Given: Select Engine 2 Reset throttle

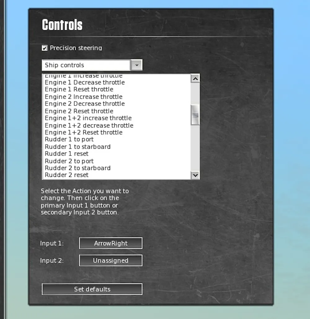Looking at the screenshot, I should coord(117,111).
